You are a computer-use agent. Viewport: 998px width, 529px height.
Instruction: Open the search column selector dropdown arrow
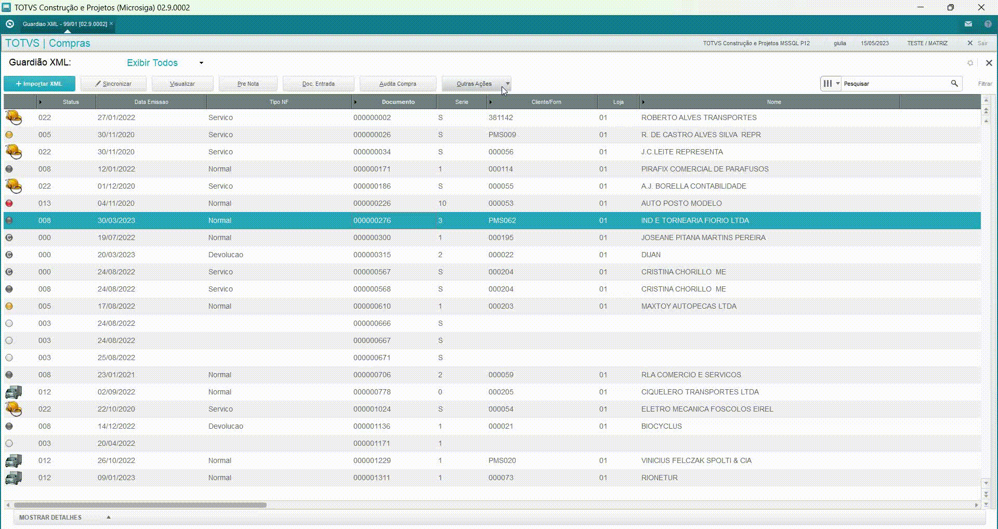click(838, 83)
